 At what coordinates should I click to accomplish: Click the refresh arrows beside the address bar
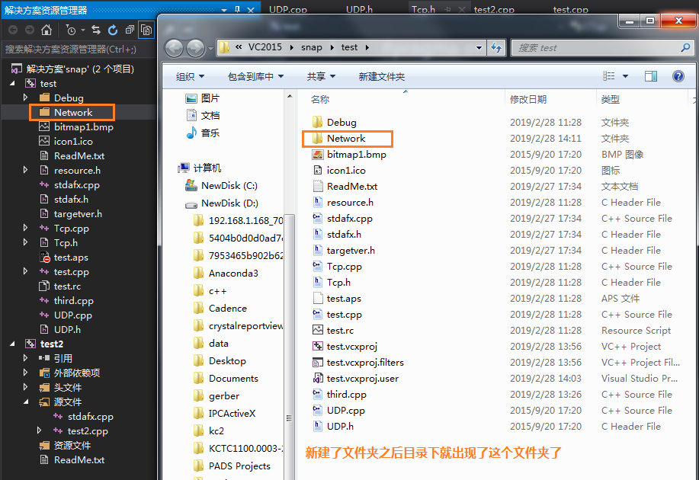tap(495, 47)
